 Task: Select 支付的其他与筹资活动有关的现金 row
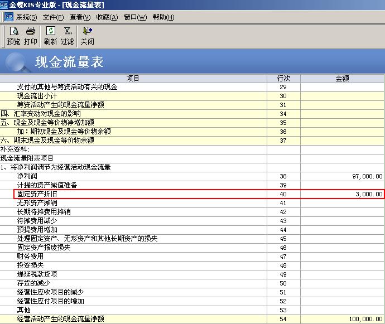(x=192, y=87)
